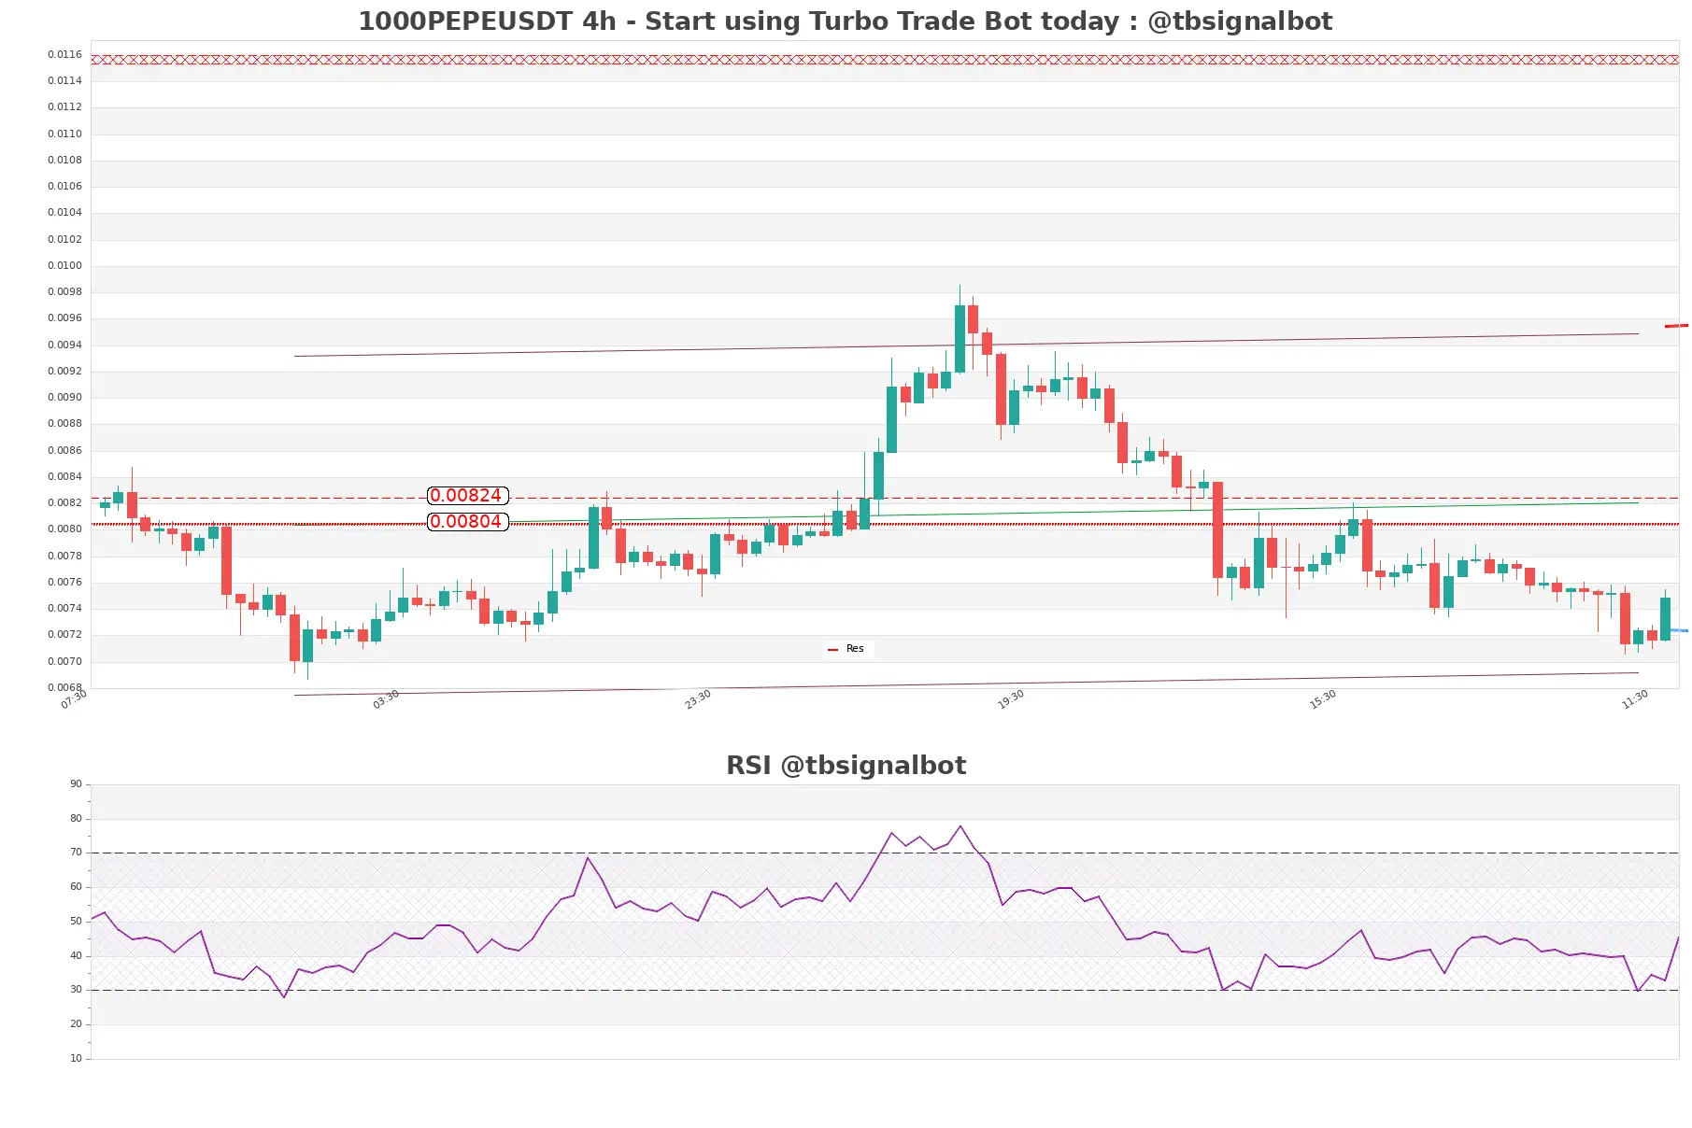The height and width of the screenshot is (1128, 1692).
Task: Click the RSI 30 axis label
Action: [76, 990]
